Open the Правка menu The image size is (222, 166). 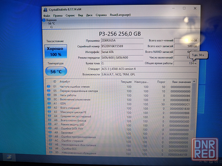click(x=58, y=16)
